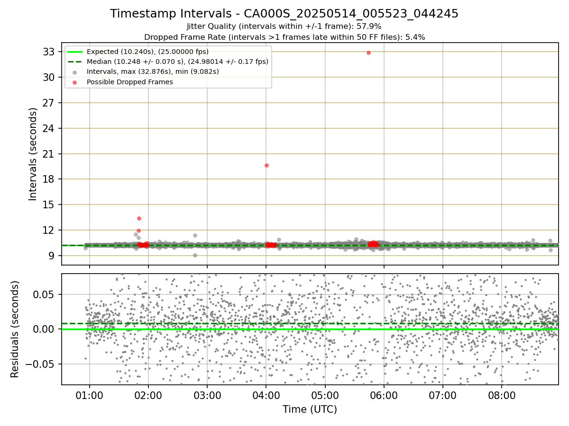Click the 27 tick on intervals axis

click(x=49, y=103)
